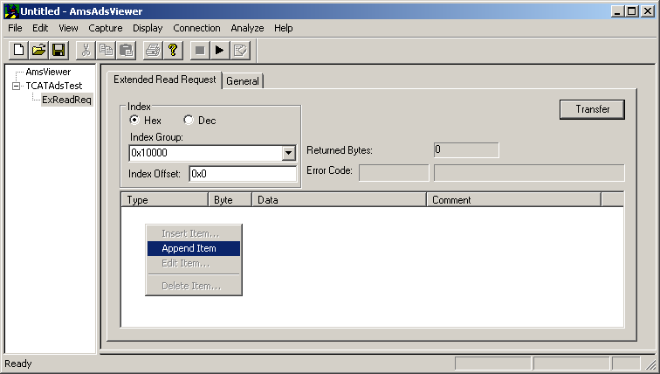The height and width of the screenshot is (374, 660).
Task: Open the Connection menu
Action: 197,28
